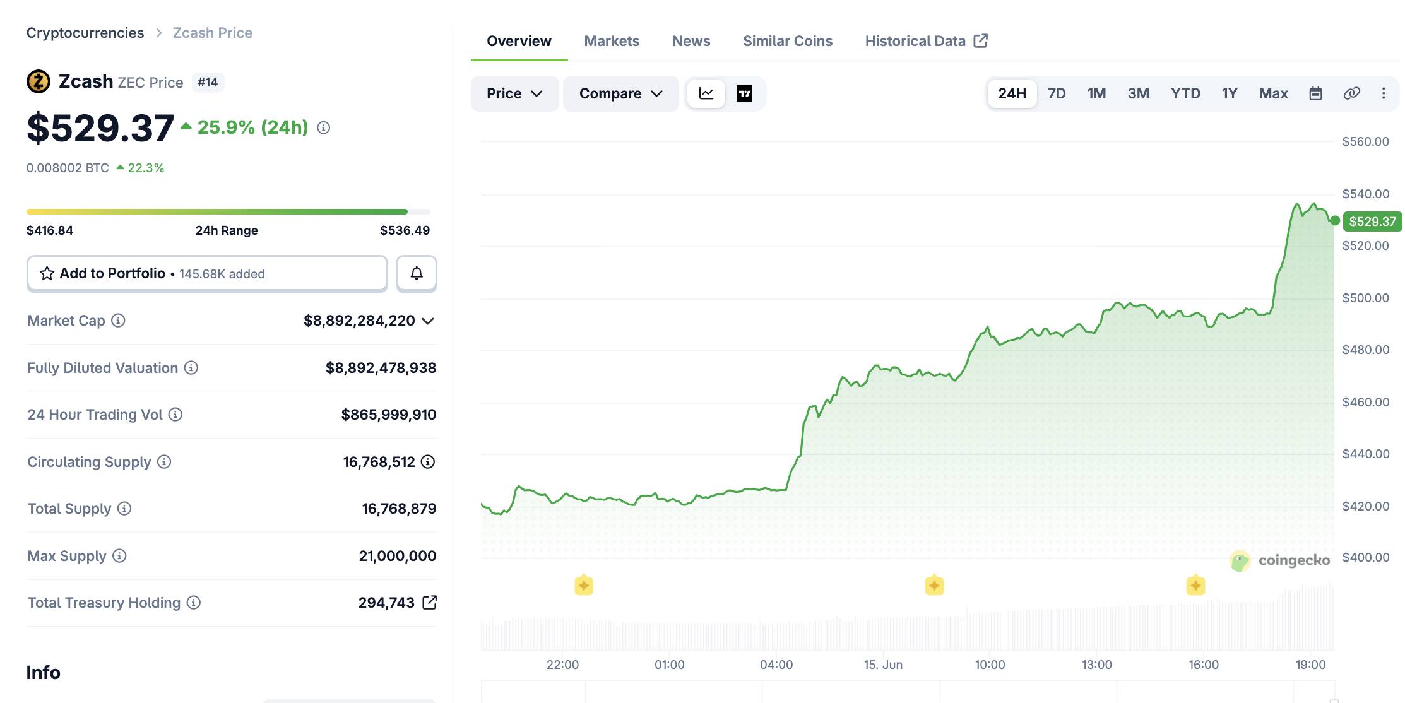
Task: Click the $8,892,284,220 market cap value
Action: pos(359,321)
